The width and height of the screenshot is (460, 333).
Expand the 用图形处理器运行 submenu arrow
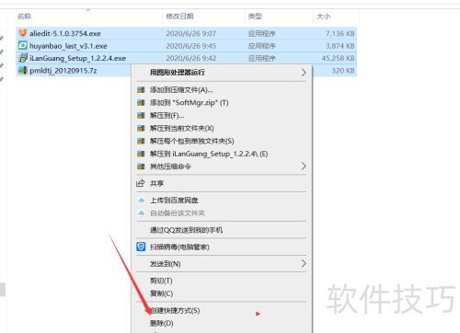[x=304, y=73]
